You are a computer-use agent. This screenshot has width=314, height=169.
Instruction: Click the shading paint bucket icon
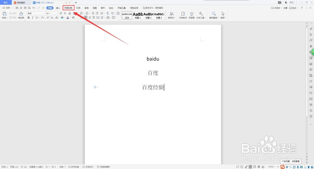coord(108,17)
